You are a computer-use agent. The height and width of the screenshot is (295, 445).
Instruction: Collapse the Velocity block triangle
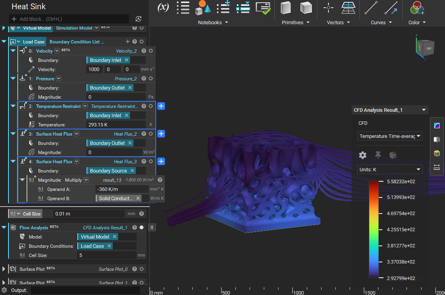(x=13, y=51)
